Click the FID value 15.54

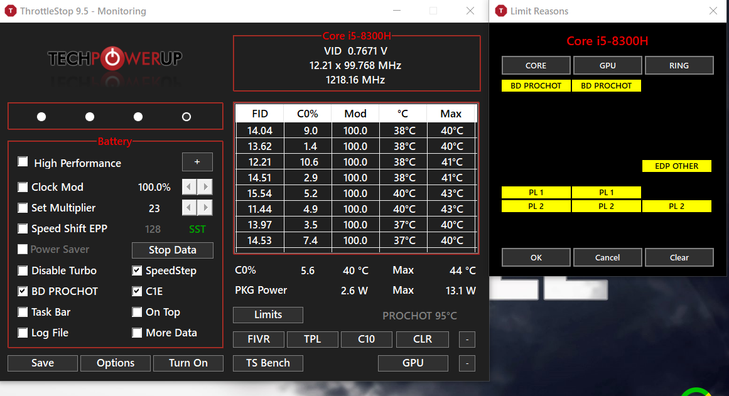click(x=260, y=193)
